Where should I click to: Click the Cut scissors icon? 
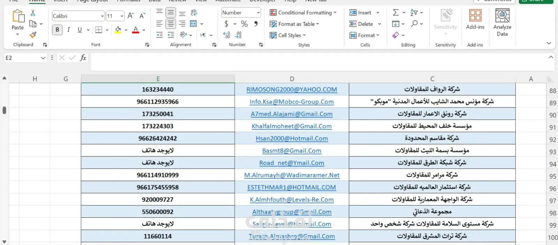pyautogui.click(x=33, y=13)
